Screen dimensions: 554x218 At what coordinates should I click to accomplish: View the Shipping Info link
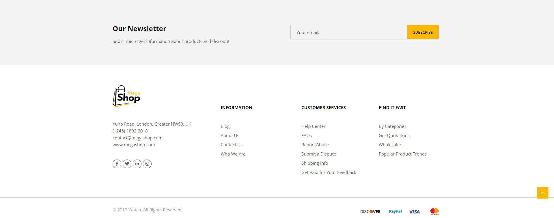point(315,163)
